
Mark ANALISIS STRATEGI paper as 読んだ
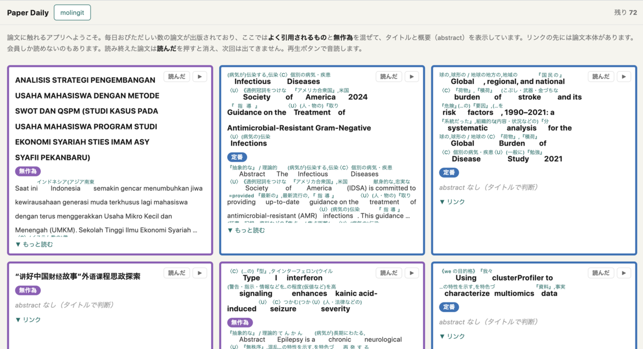(177, 77)
